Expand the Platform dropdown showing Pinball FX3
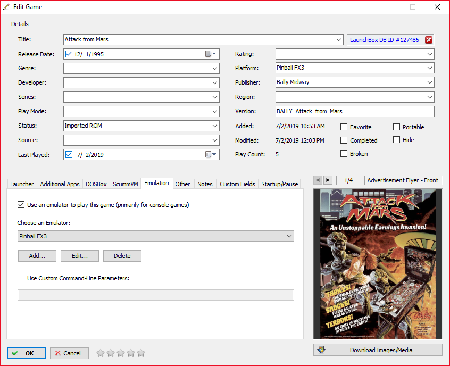Image resolution: width=450 pixels, height=366 pixels. click(430, 68)
